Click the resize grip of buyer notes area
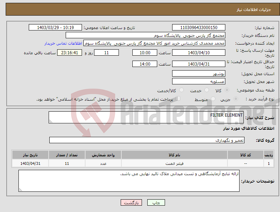Screen dimensions: 280x212 pyautogui.click(x=21, y=190)
